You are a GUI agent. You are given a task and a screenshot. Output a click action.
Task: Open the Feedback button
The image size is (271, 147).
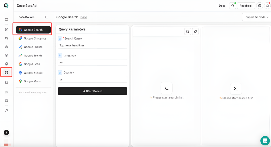pyautogui.click(x=246, y=6)
